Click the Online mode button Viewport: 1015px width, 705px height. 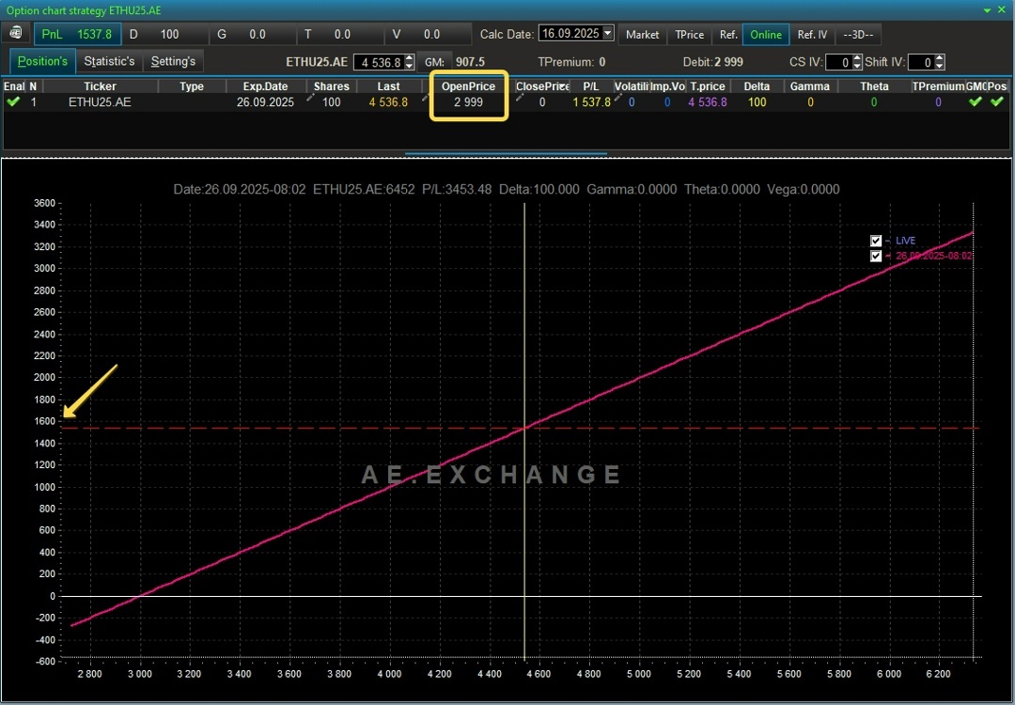(766, 35)
